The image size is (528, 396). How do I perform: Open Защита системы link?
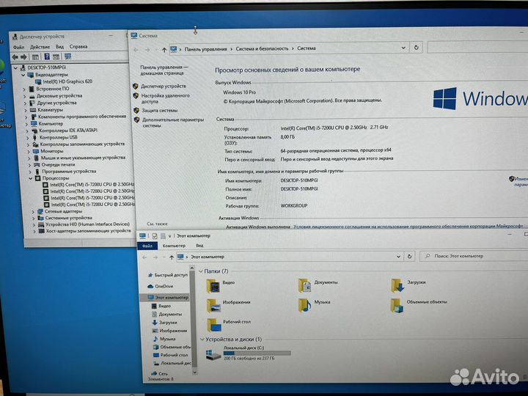[159, 111]
